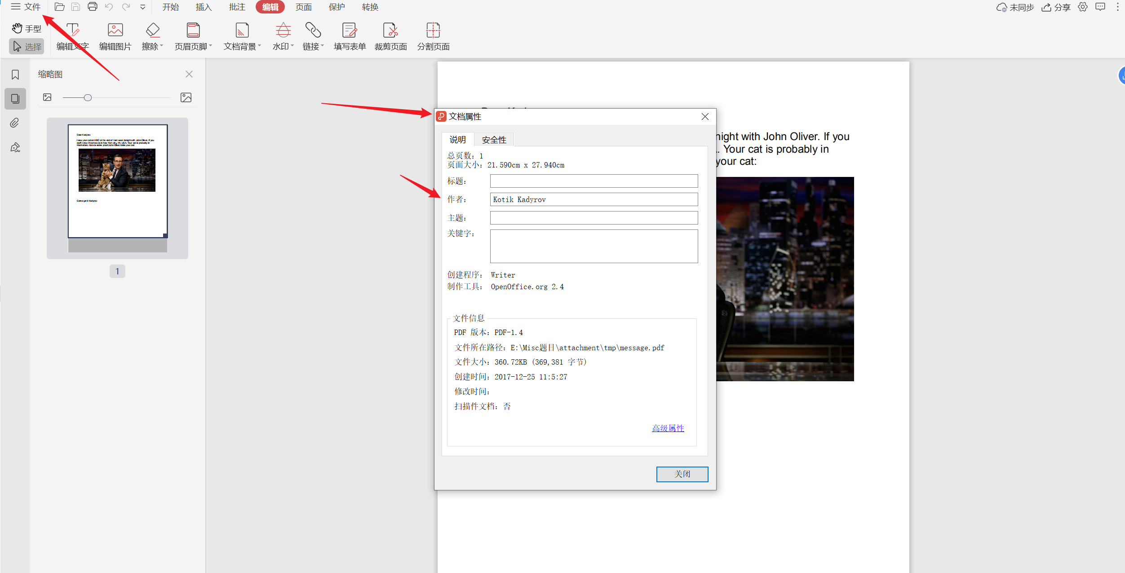Select the page 1 thumbnail
The image size is (1125, 573).
click(118, 181)
